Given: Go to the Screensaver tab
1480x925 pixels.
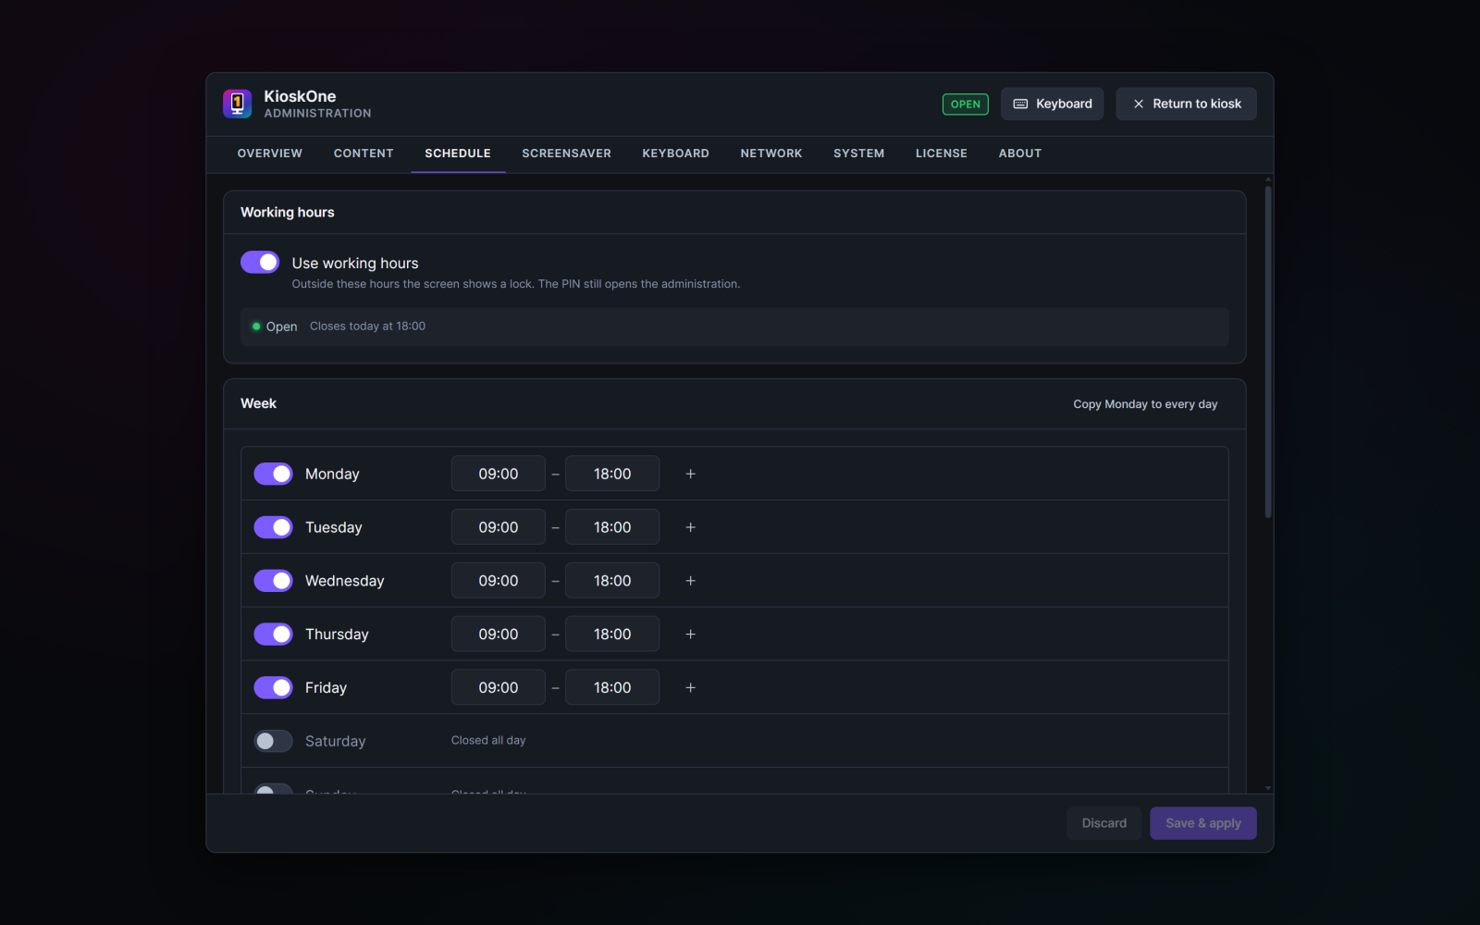Looking at the screenshot, I should coord(566,154).
